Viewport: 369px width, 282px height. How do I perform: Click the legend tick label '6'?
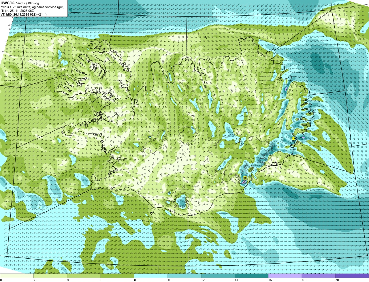click(x=101, y=280)
